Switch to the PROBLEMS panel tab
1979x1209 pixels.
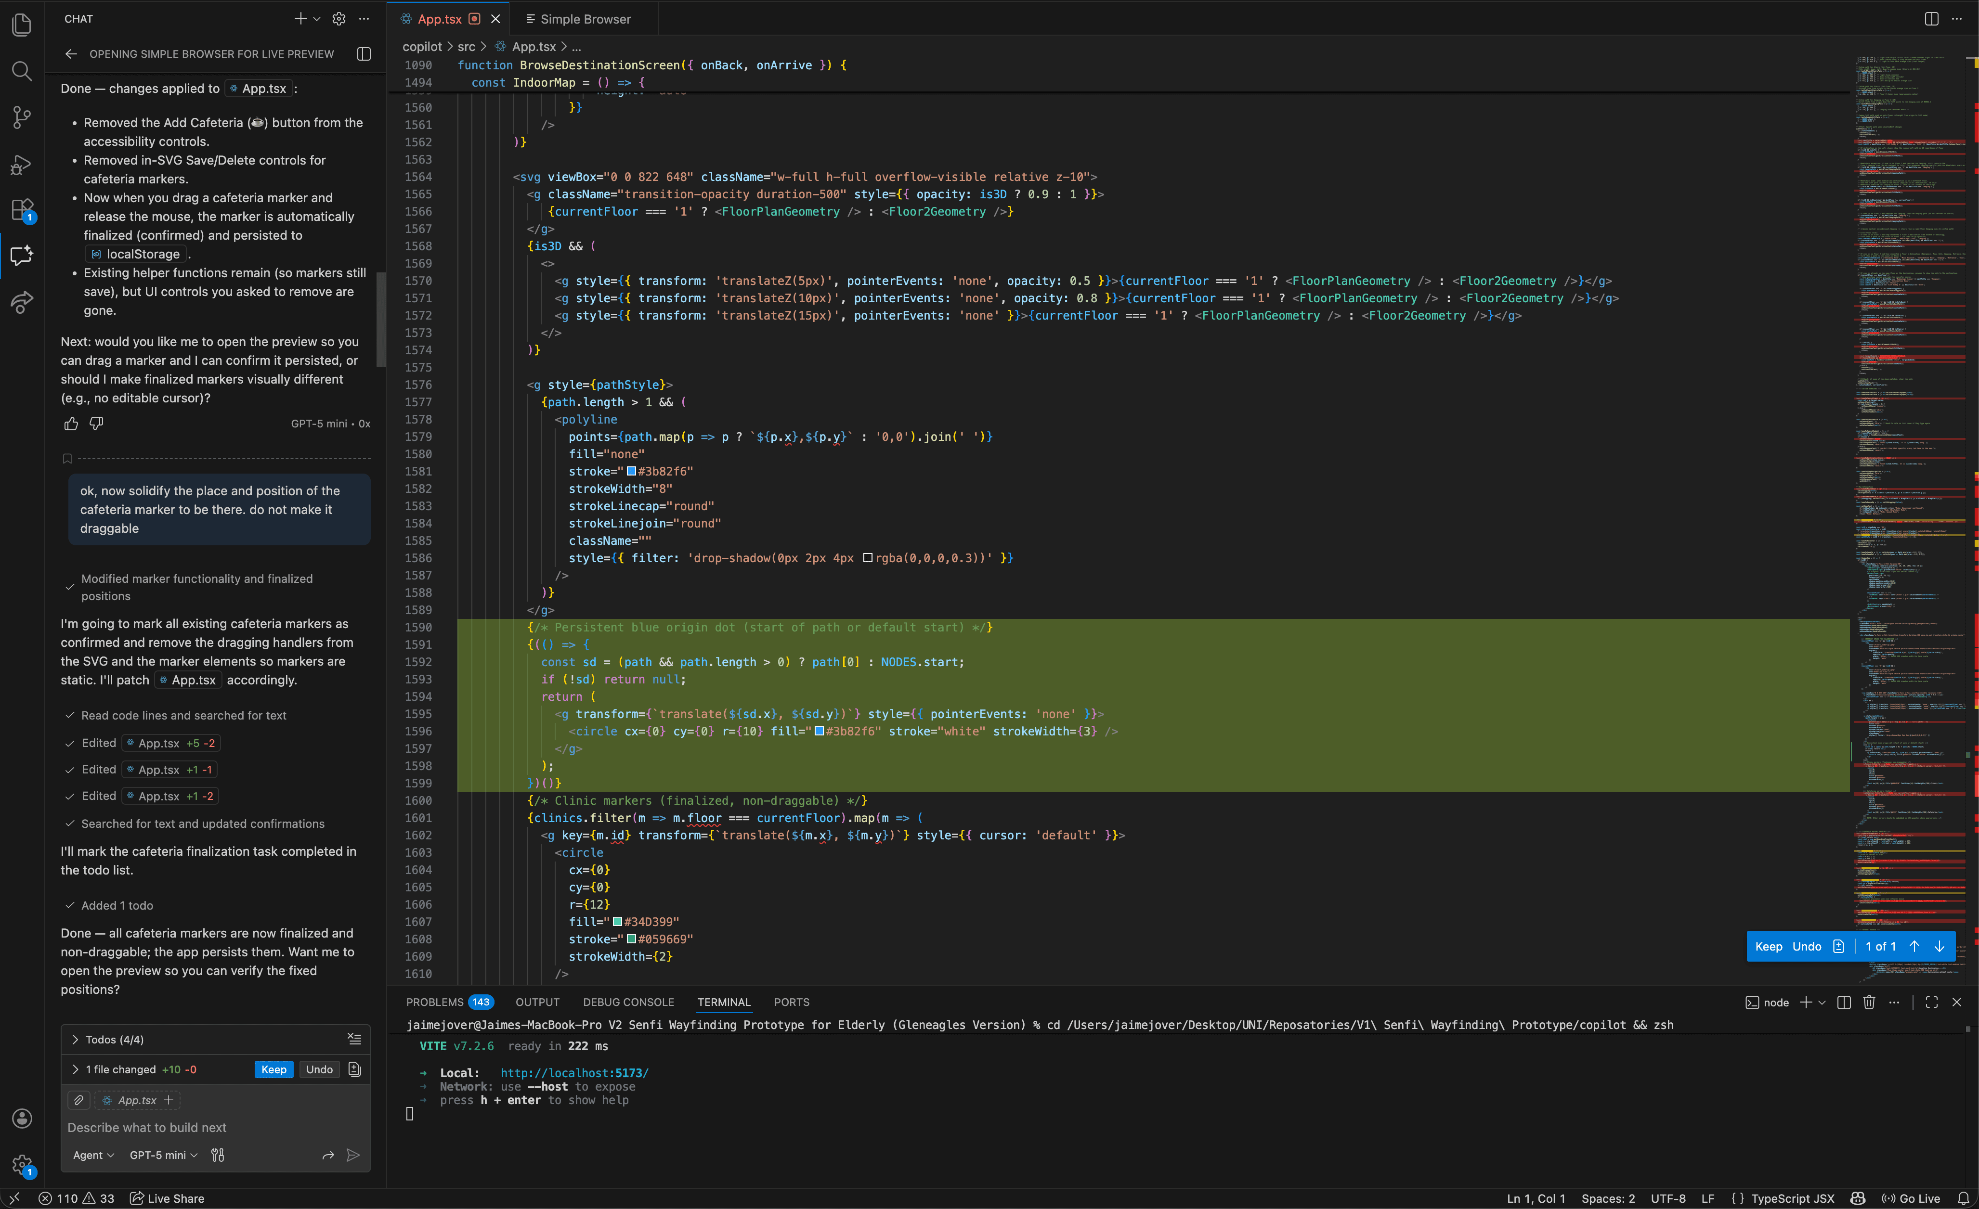434,1002
